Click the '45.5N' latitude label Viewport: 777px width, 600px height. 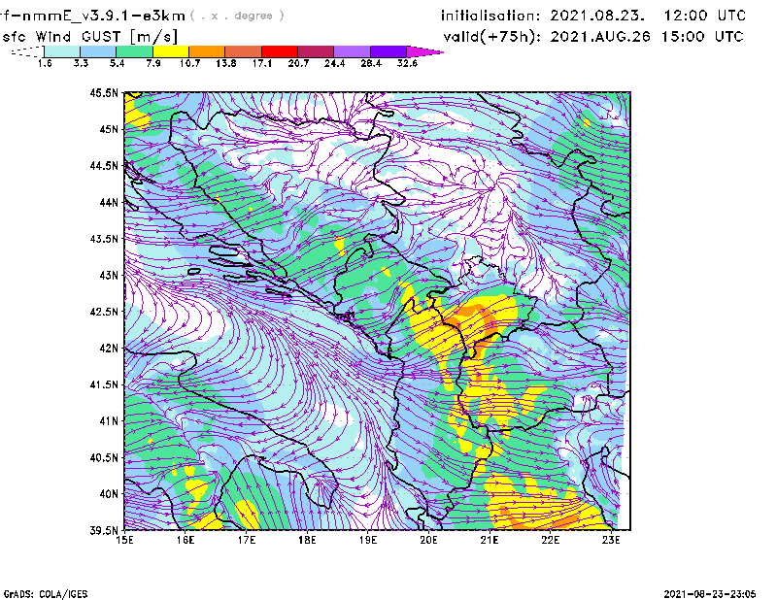point(105,92)
